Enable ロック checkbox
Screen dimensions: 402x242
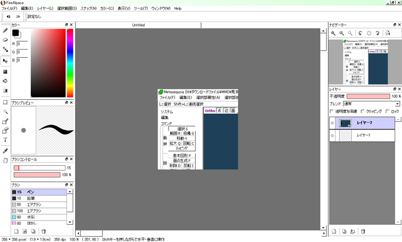(387, 111)
